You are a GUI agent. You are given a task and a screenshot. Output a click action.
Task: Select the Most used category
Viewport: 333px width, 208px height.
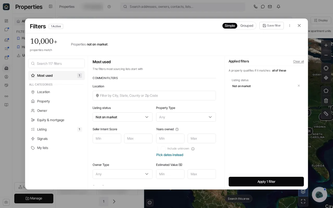click(x=56, y=75)
